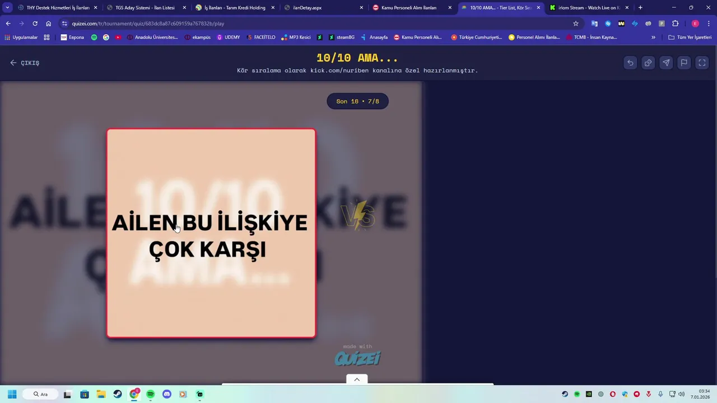Open Steam from the taskbar

coord(118,394)
